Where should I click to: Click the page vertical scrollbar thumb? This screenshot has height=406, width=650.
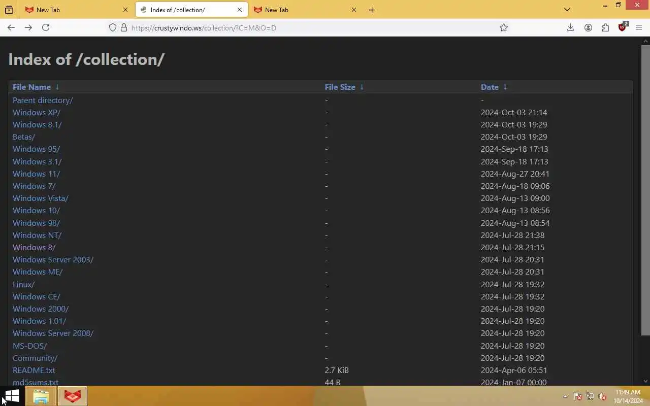pyautogui.click(x=645, y=190)
